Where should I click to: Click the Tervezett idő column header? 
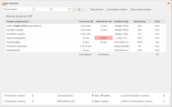(x=86, y=22)
